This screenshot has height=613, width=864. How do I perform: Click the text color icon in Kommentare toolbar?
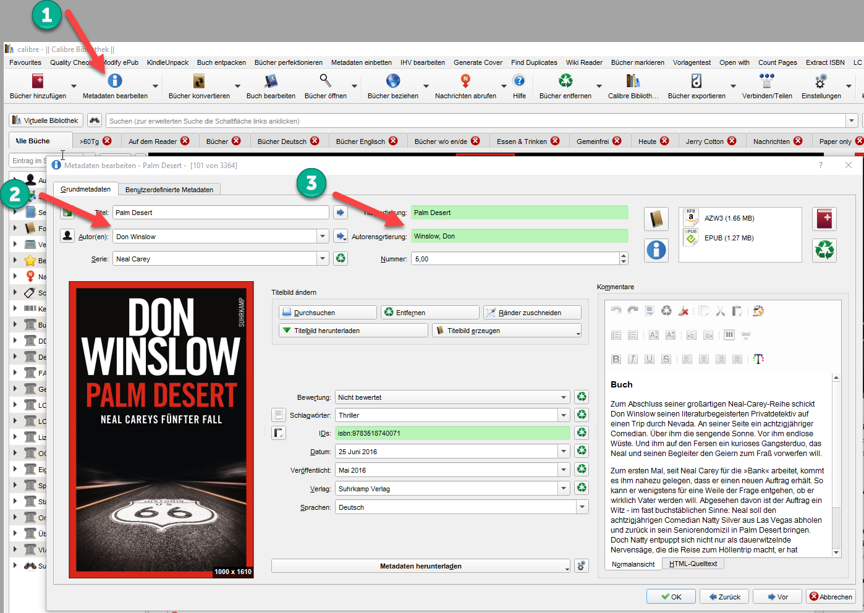[758, 359]
